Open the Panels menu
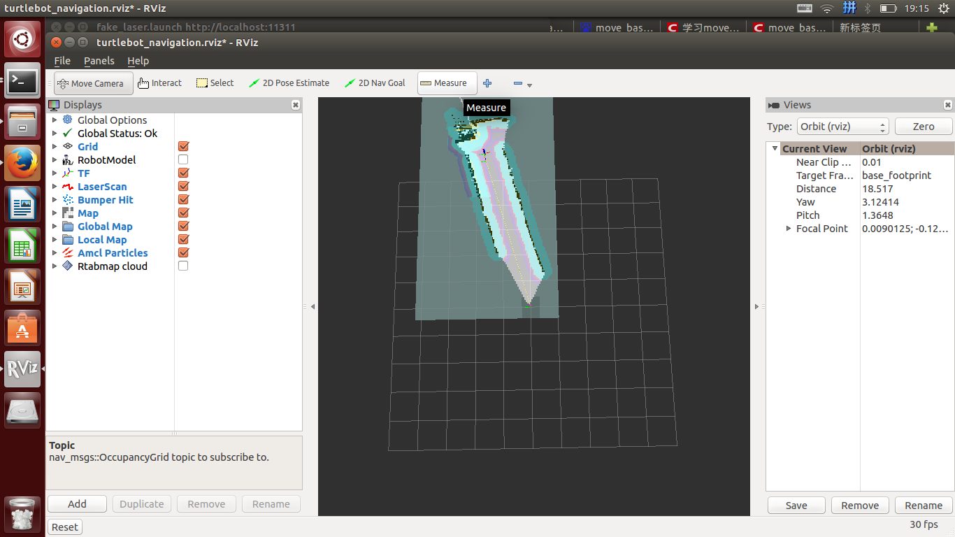Screen dimensions: 955x537 click(99, 61)
